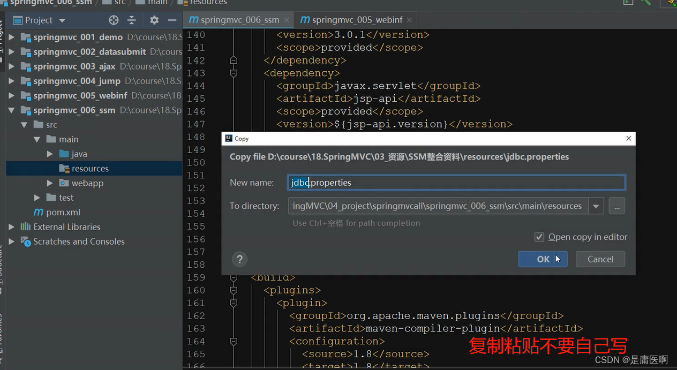The width and height of the screenshot is (677, 370).
Task: Click the resources folder icon in tree
Action: click(64, 169)
